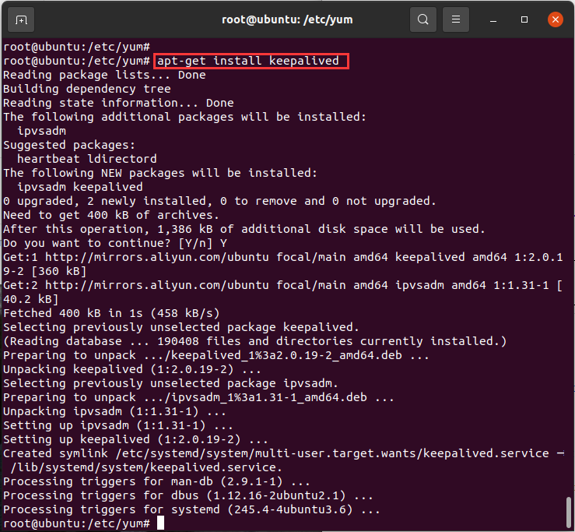Screen dimensions: 575x532
Task: Click the "Unpacking ipvsadm" output line
Action: pos(114,411)
